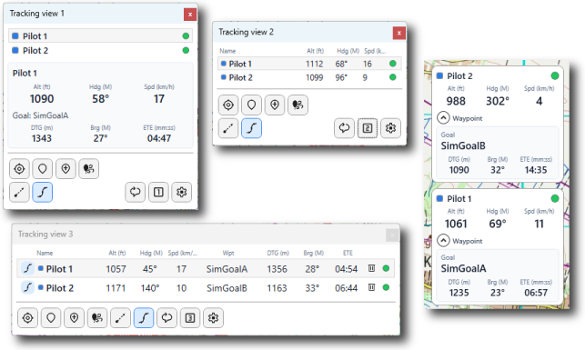585x350 pixels.
Task: Click center-on-target icon in Tracking view 2
Action: [x=228, y=105]
